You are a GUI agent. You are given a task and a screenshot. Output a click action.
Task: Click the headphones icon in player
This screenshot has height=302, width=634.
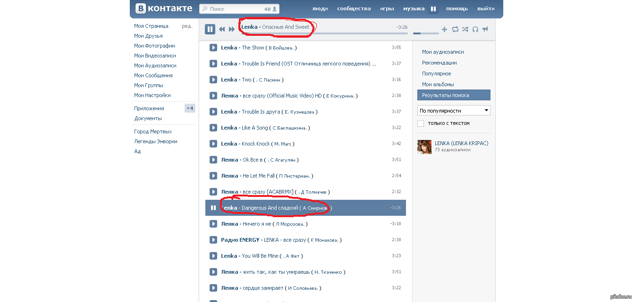[475, 29]
